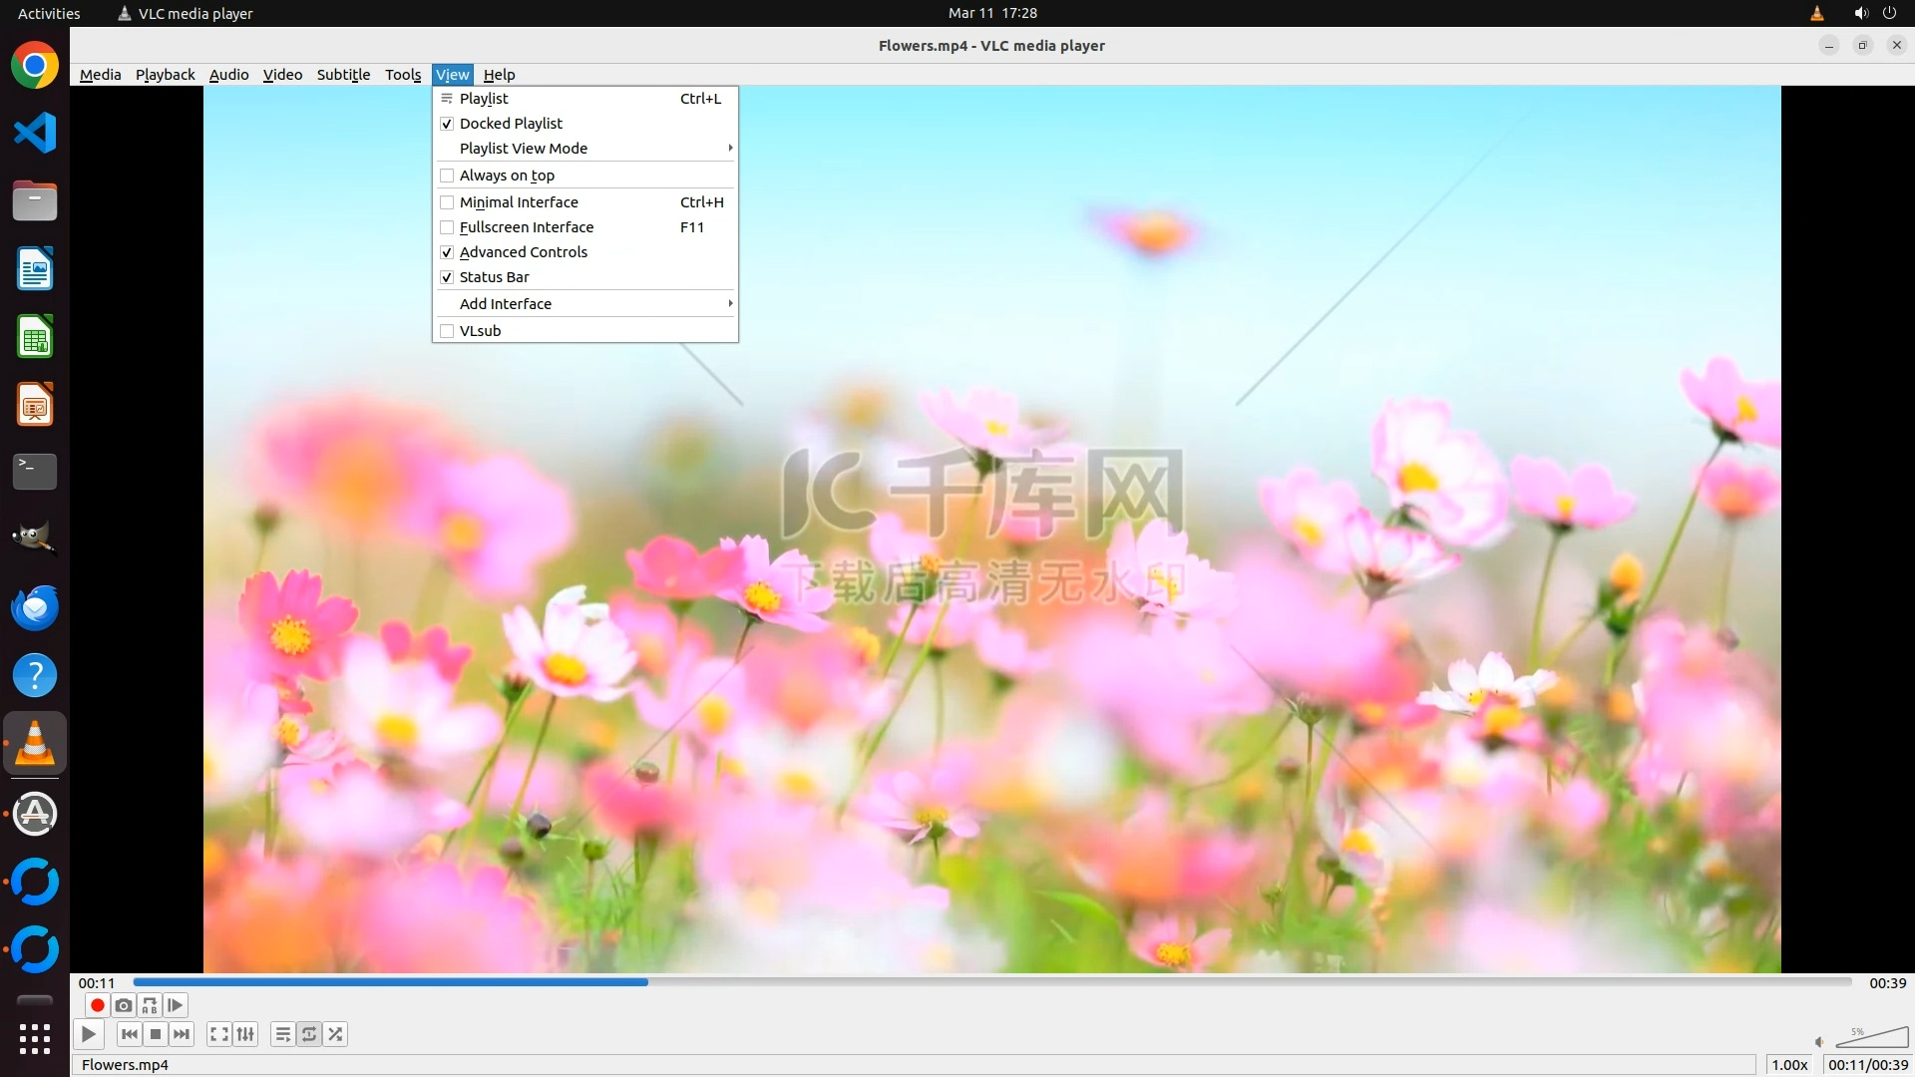Screen dimensions: 1915x1077
Task: Enable Always on top checkbox
Action: (507, 176)
